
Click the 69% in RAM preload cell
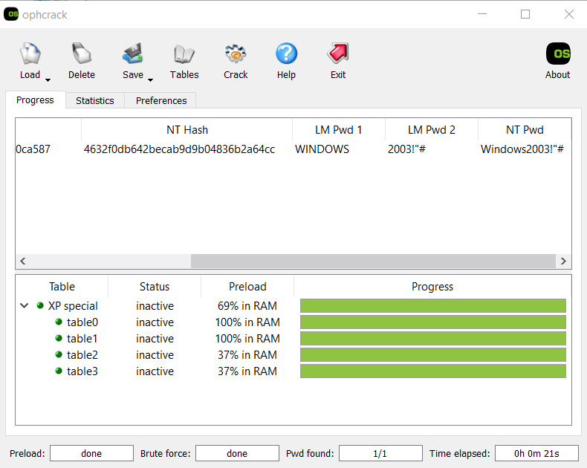tap(247, 306)
